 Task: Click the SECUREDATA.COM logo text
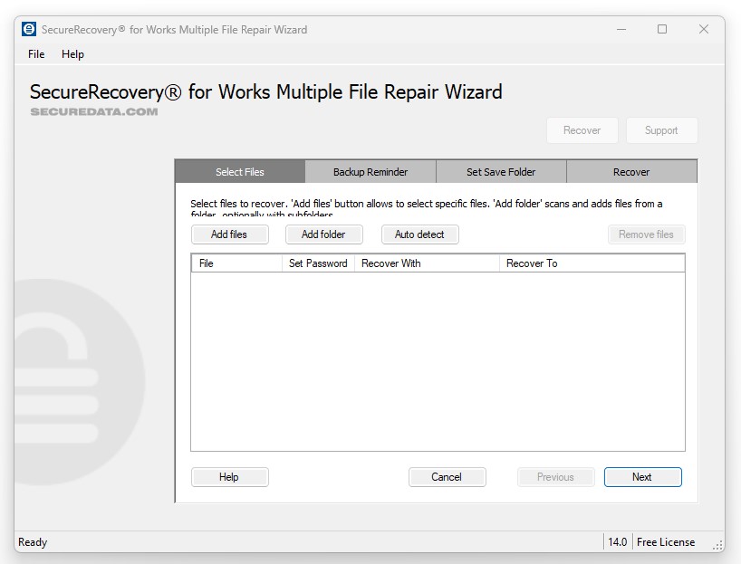tap(94, 112)
